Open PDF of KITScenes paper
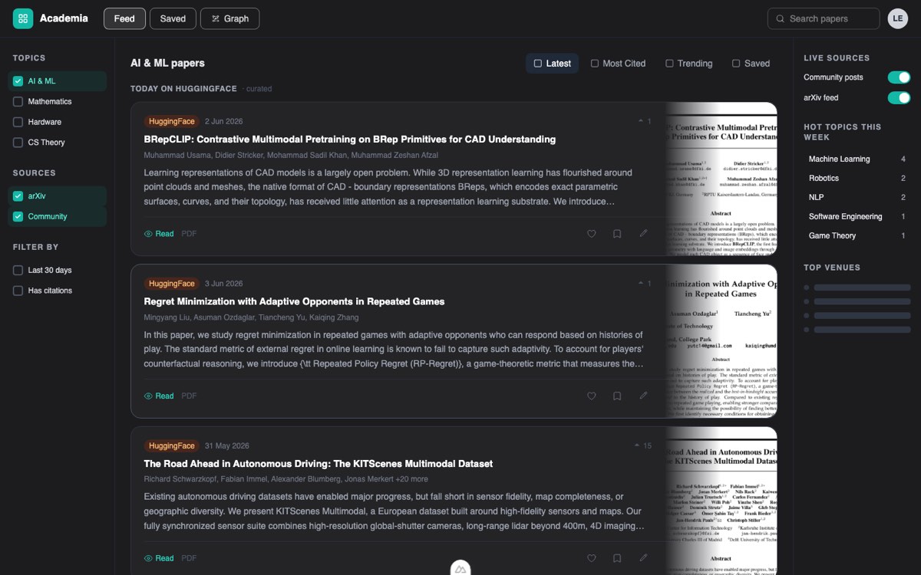The width and height of the screenshot is (921, 575). pyautogui.click(x=189, y=559)
